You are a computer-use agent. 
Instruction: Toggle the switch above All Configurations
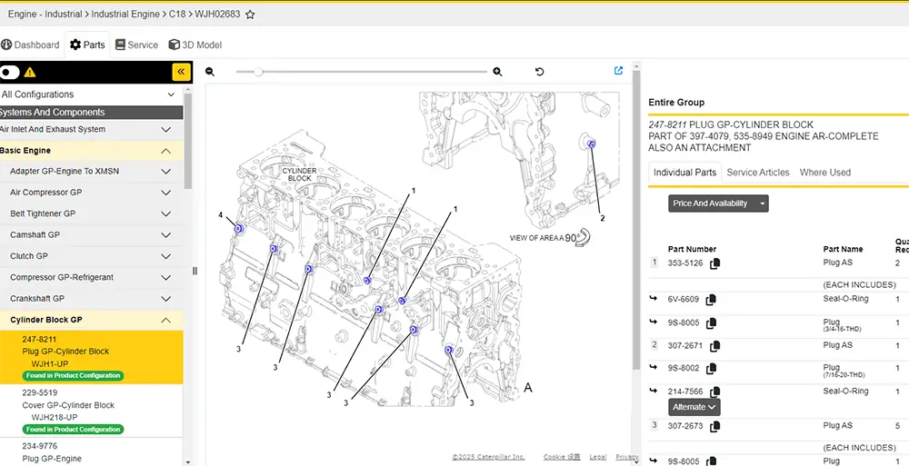10,72
